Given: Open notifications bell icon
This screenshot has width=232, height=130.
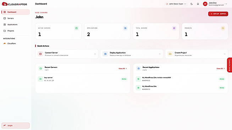Looking at the screenshot, I should pyautogui.click(x=198, y=4).
